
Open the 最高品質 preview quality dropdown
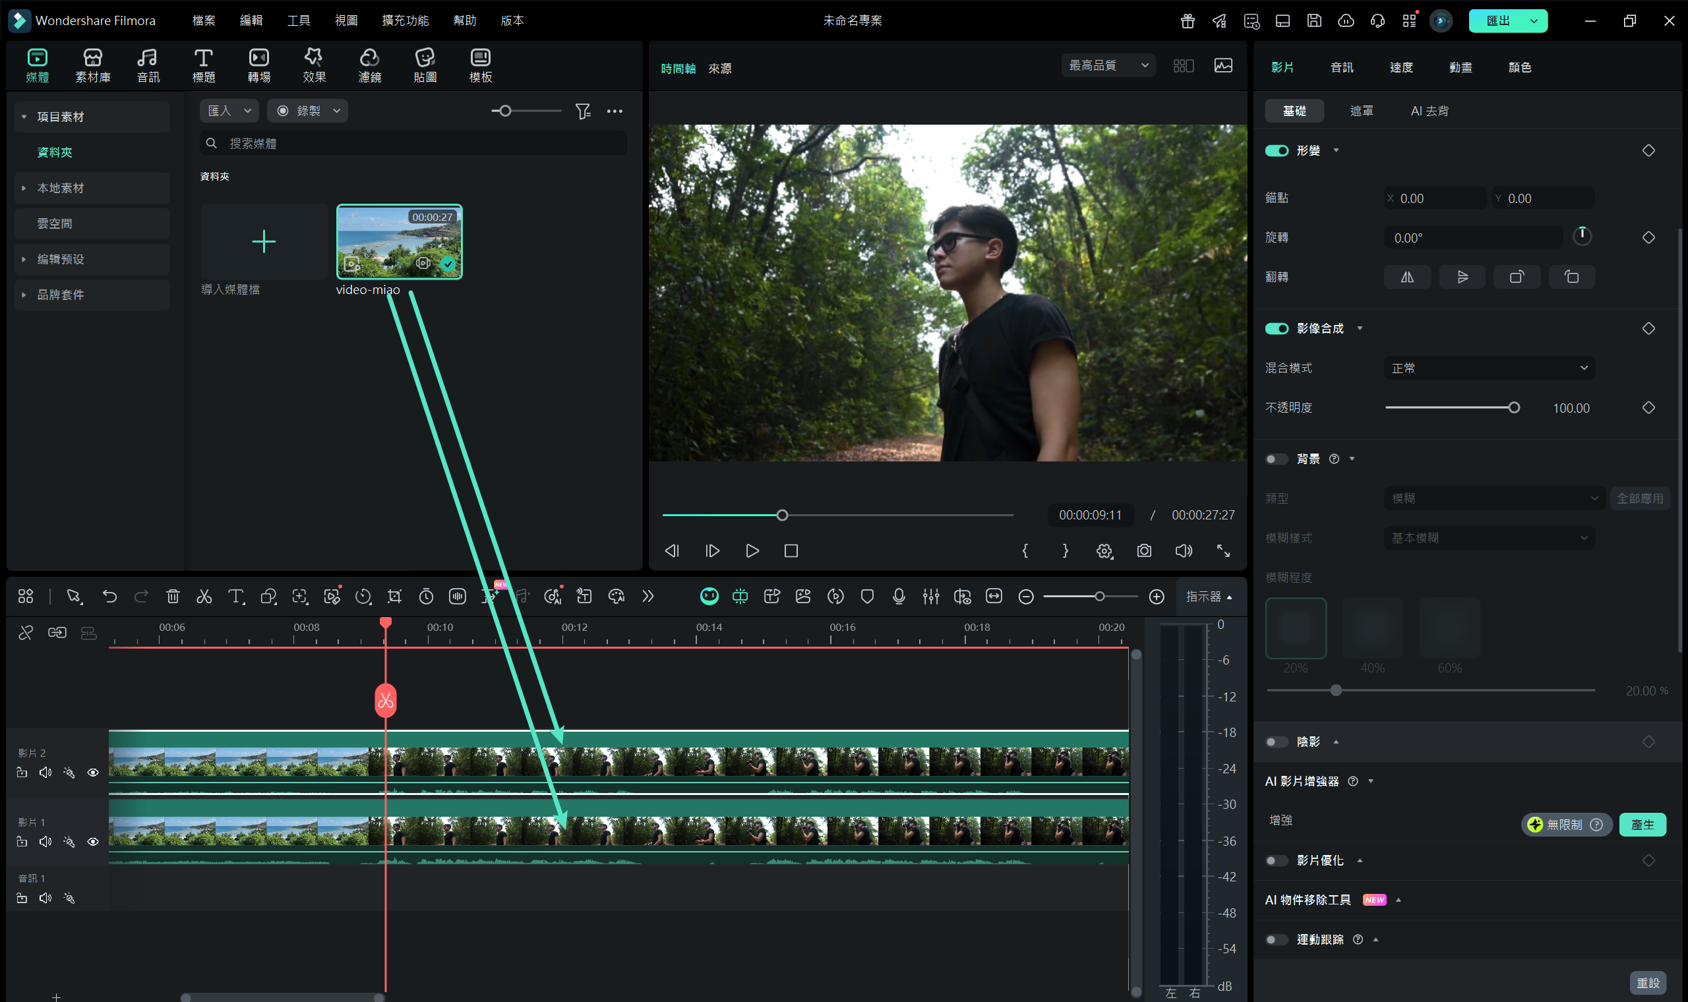tap(1108, 65)
